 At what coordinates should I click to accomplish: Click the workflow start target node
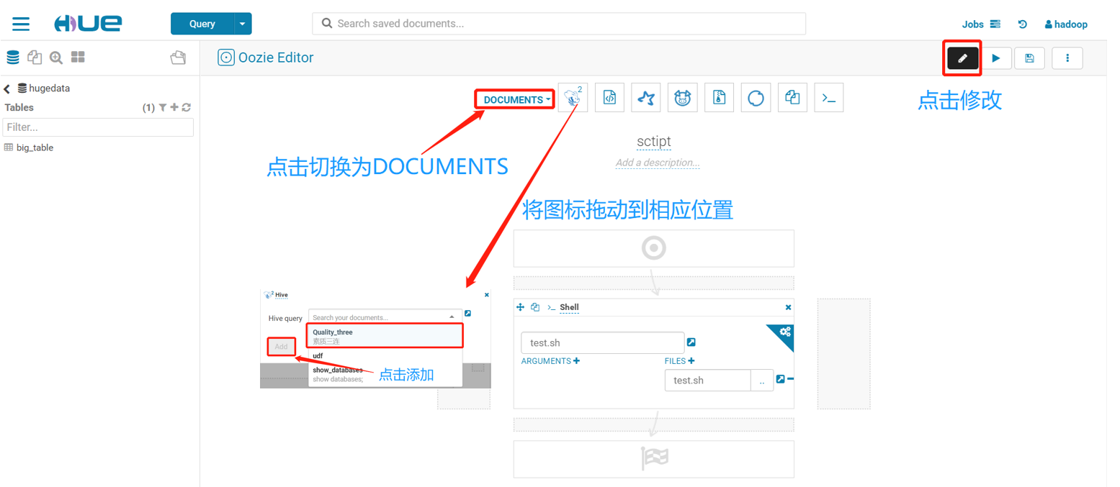[x=653, y=248]
